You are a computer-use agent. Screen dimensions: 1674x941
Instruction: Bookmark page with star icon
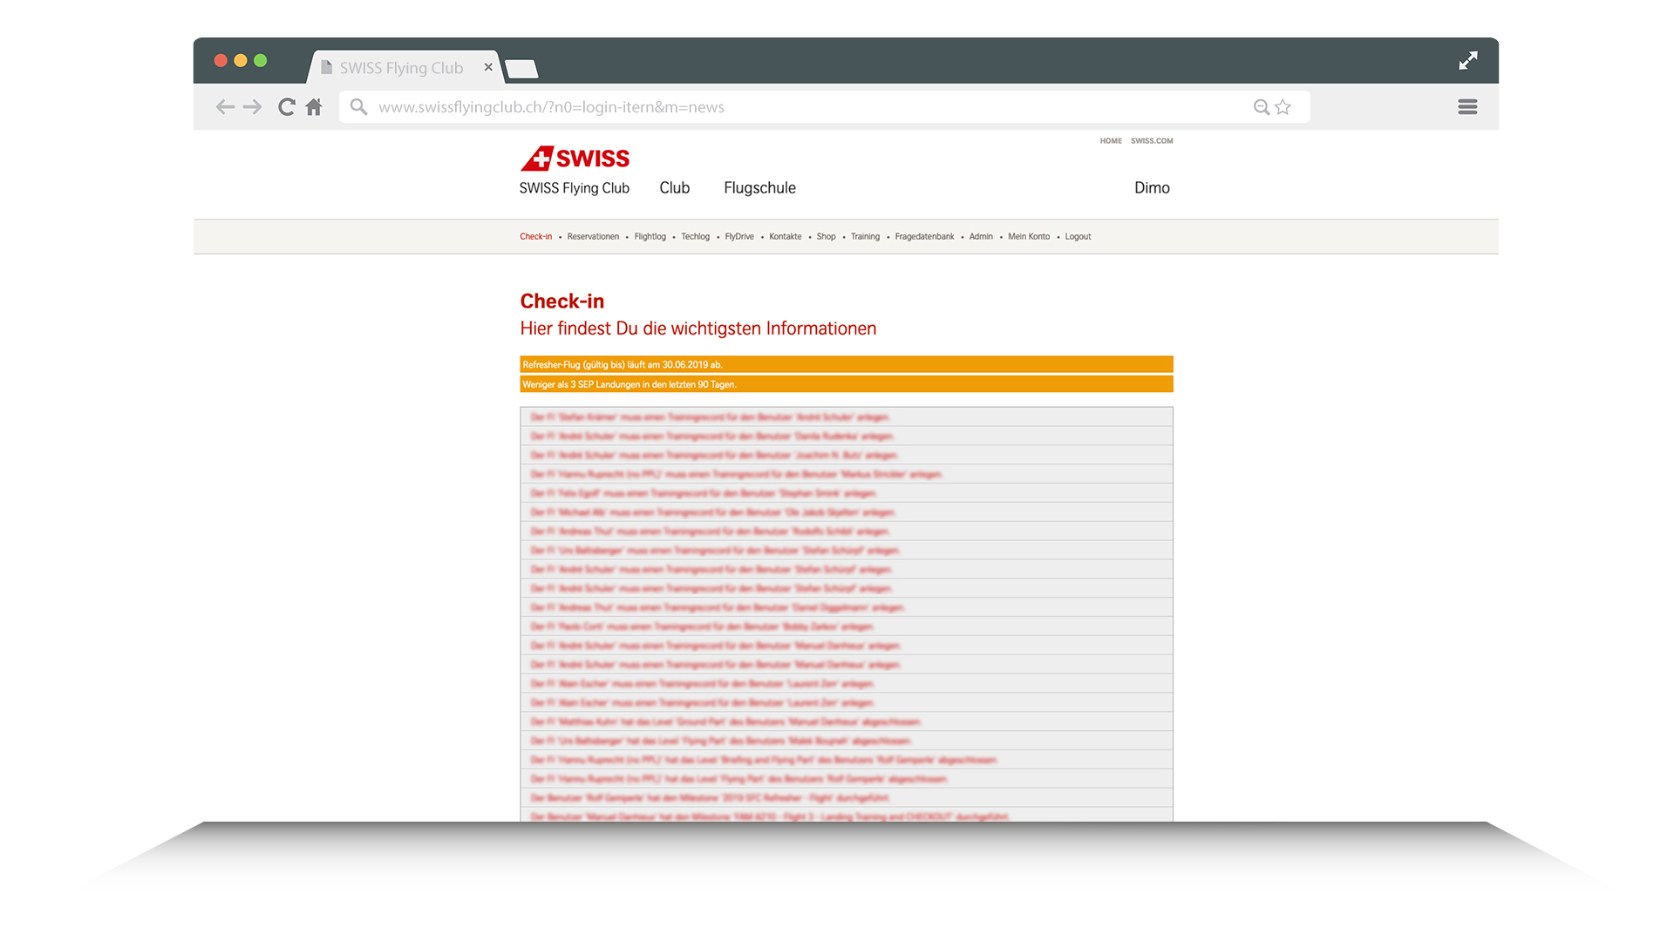[x=1283, y=107]
